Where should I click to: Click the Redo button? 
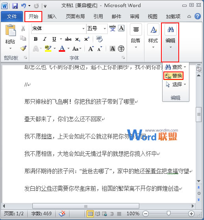[36, 6]
